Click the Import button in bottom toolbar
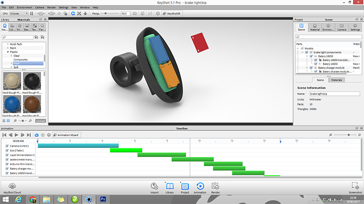The height and width of the screenshot is (204, 364). [154, 188]
